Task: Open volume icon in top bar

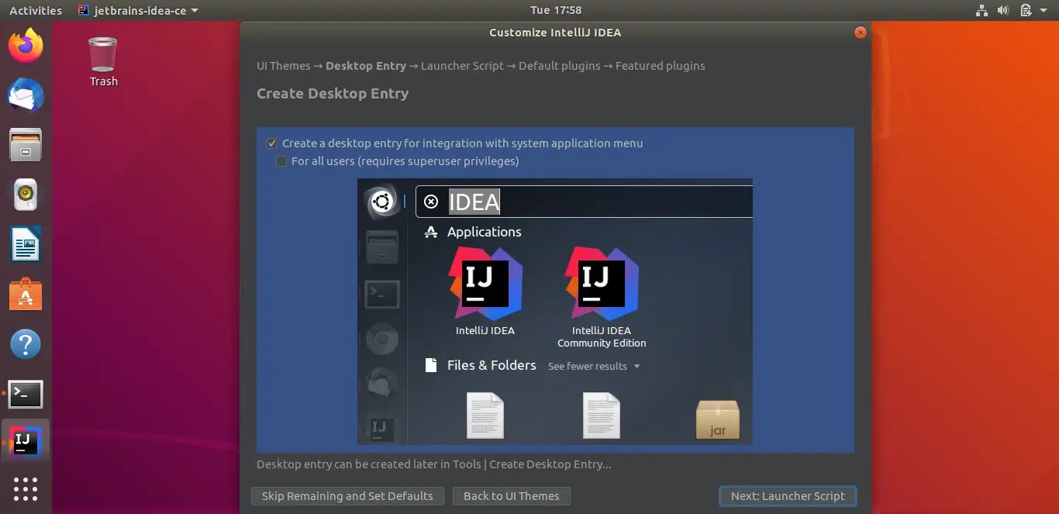Action: tap(1003, 10)
